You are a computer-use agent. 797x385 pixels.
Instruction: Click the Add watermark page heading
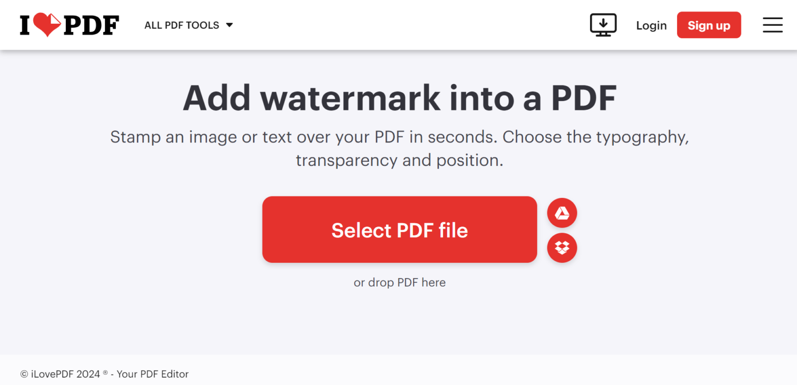(398, 97)
